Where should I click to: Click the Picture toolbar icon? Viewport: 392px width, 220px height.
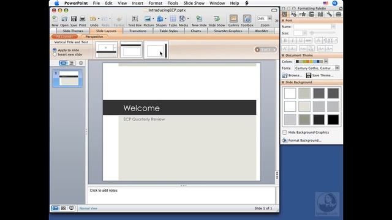[x=148, y=19]
